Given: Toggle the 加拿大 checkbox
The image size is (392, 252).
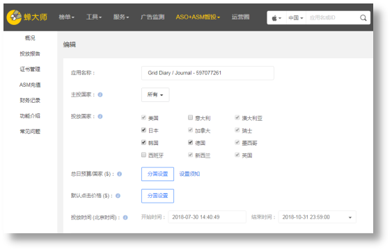Looking at the screenshot, I should [x=190, y=130].
